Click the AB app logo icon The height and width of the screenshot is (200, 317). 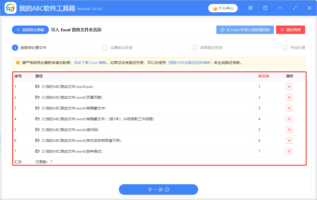pos(11,8)
